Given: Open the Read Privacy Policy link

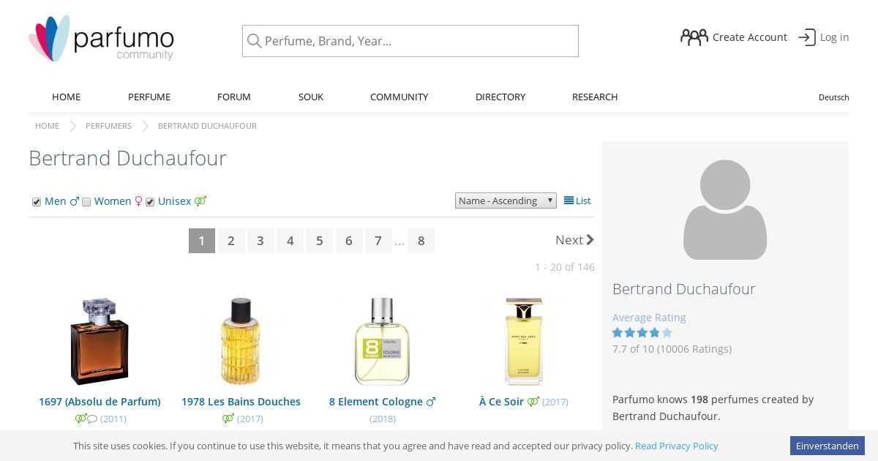Looking at the screenshot, I should 677,446.
